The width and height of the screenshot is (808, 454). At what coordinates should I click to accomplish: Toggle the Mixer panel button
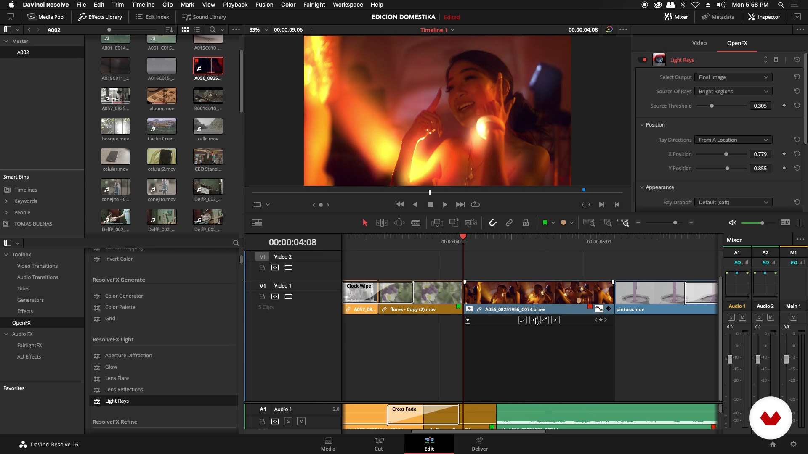tap(676, 17)
